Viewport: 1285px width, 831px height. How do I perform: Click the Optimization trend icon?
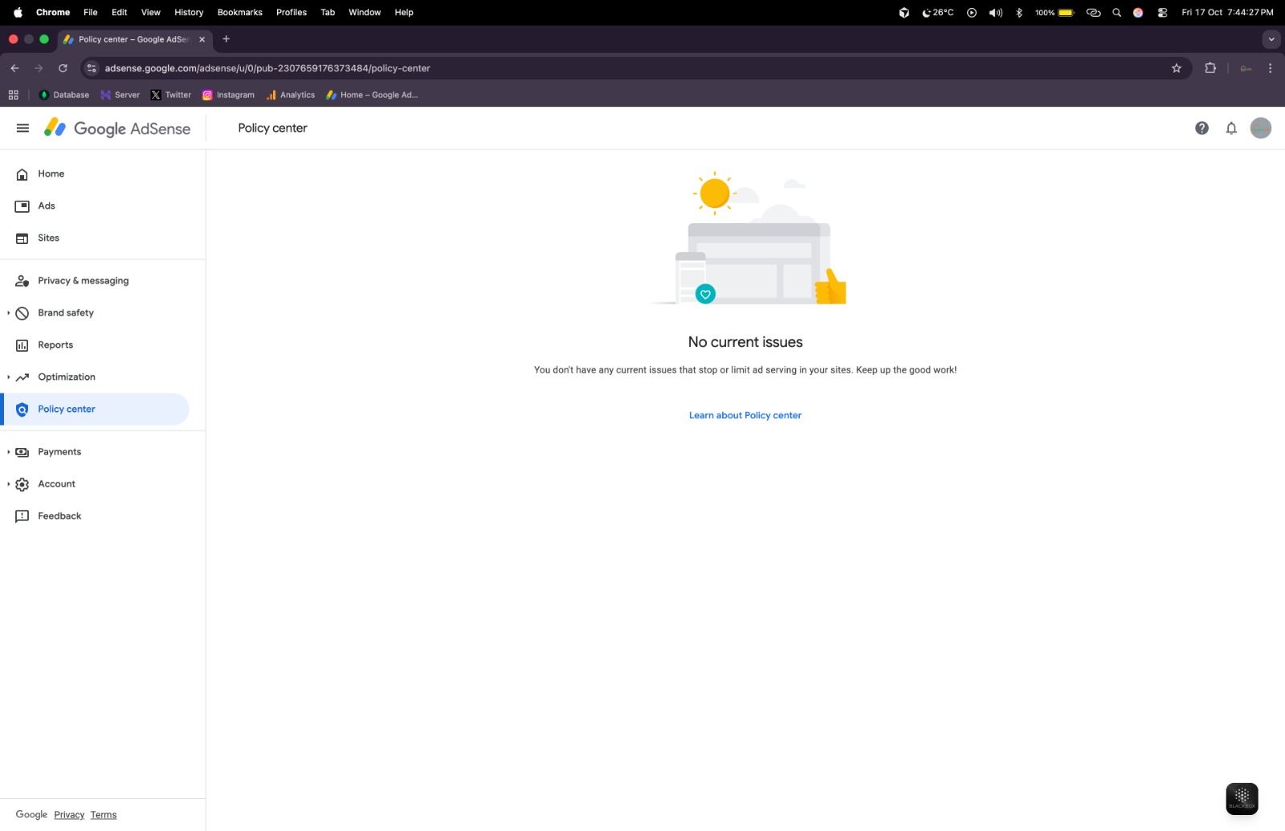(x=22, y=377)
